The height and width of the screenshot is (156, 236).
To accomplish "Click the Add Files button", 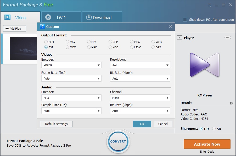I will coord(15,28).
